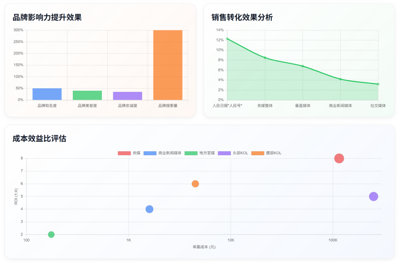Select the 央媒整体 data point on line

click(x=265, y=57)
